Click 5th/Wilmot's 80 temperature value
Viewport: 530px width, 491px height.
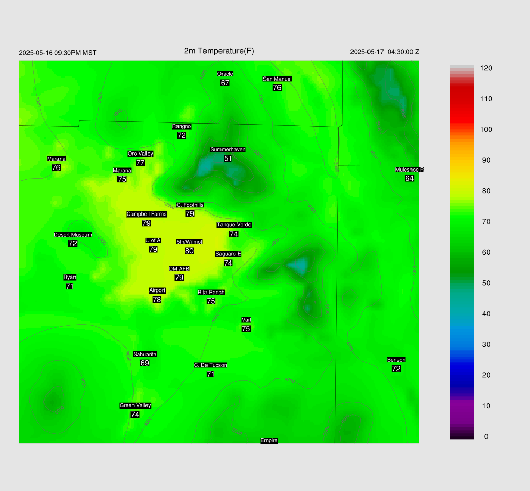coord(189,251)
